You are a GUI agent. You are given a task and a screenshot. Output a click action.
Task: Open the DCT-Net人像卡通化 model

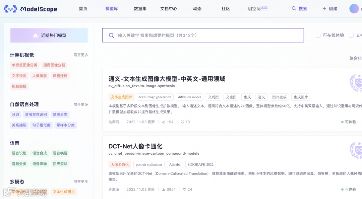135,146
